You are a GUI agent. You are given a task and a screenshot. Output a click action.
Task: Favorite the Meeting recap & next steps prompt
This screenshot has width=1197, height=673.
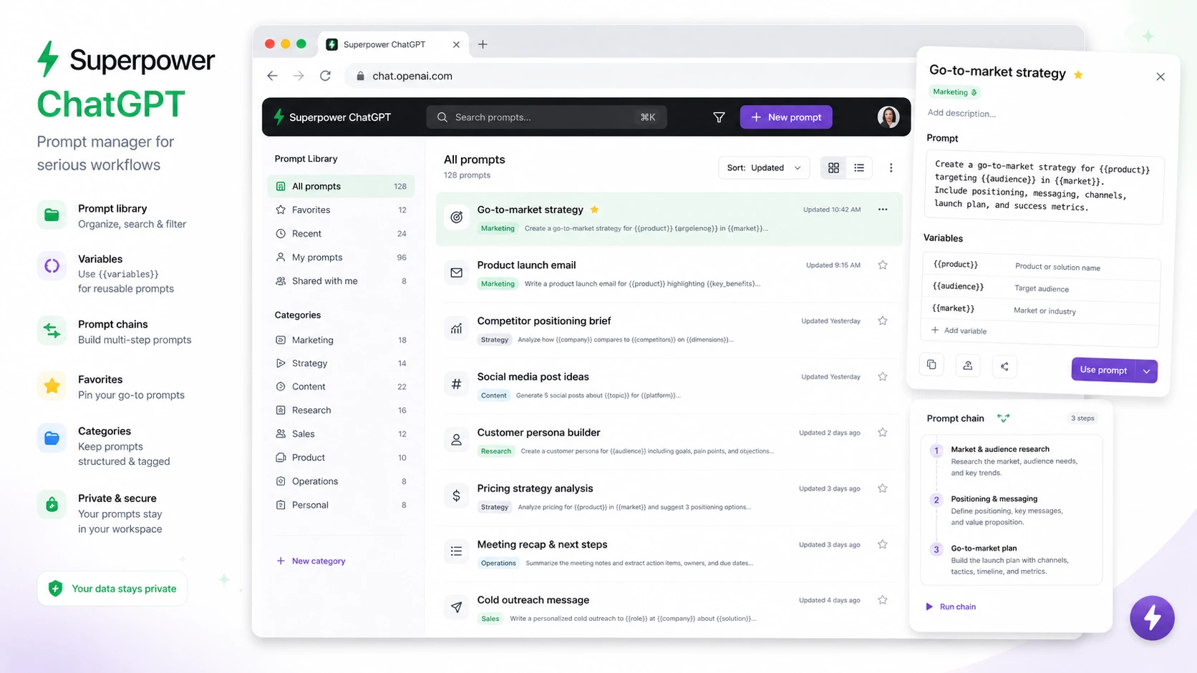click(883, 544)
